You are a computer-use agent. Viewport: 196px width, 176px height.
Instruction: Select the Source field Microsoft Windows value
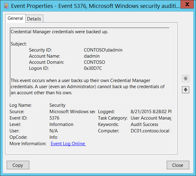(x=72, y=112)
